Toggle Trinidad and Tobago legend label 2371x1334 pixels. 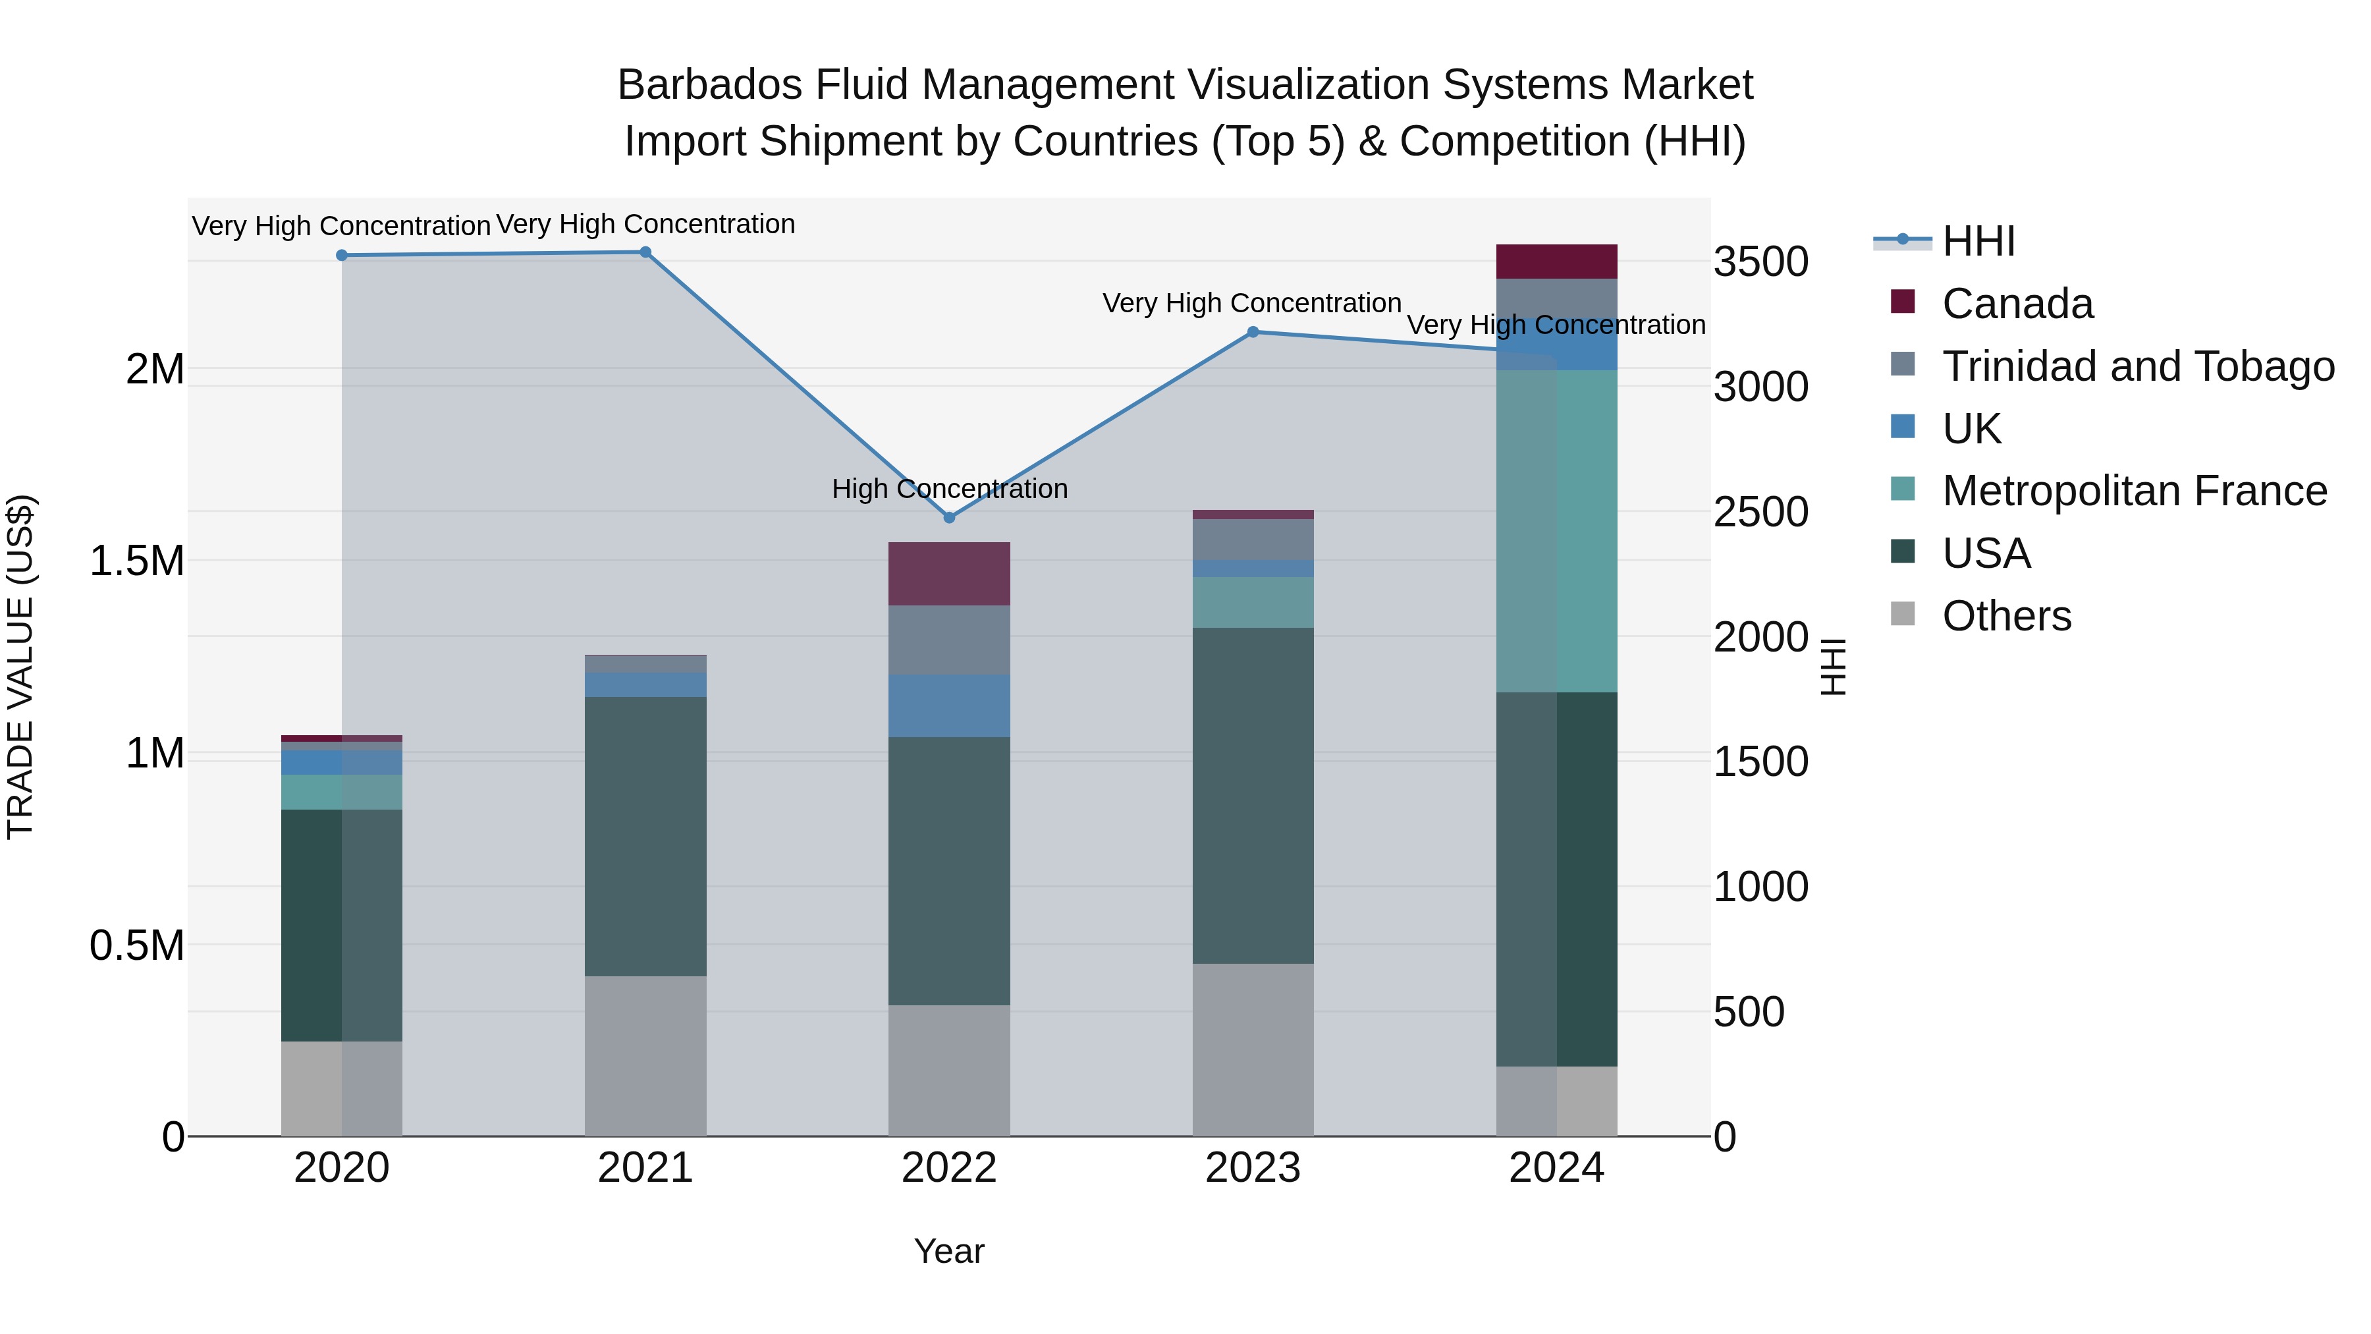coord(2138,366)
